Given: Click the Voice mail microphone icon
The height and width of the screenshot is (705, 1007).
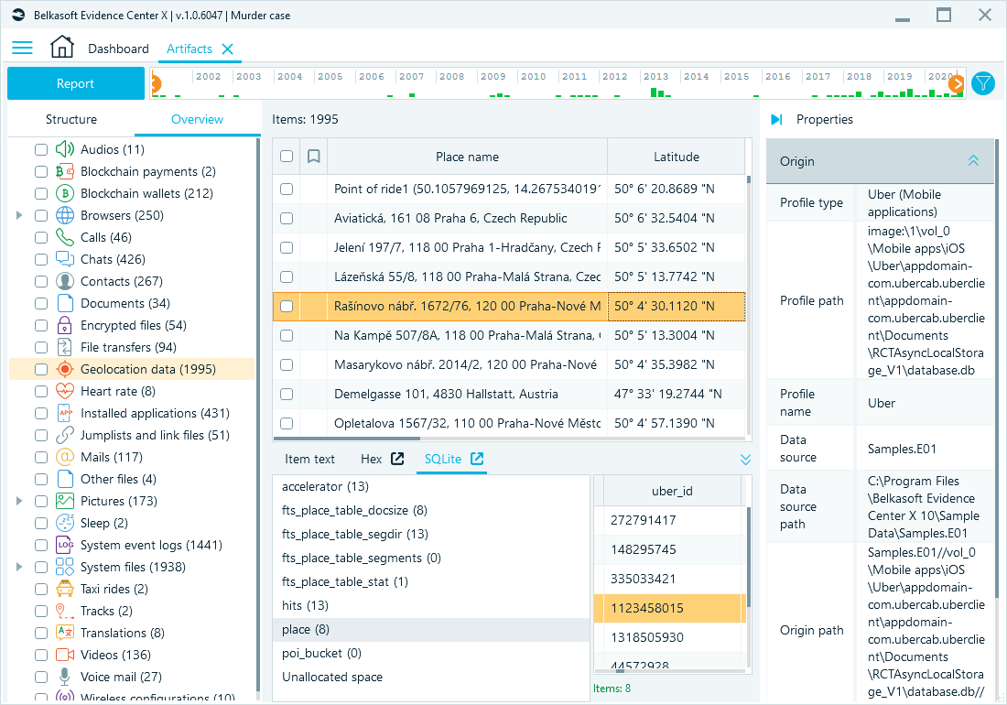Looking at the screenshot, I should (65, 677).
